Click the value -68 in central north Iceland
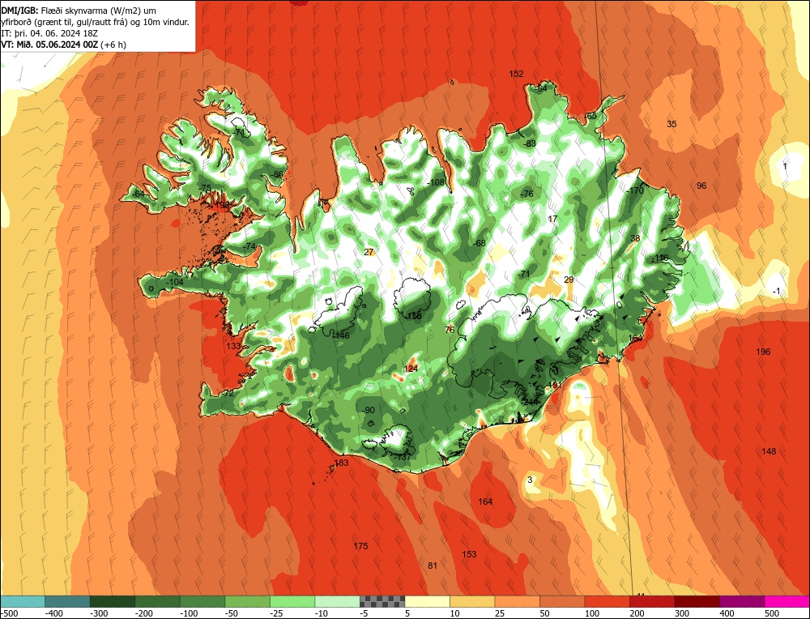Image resolution: width=810 pixels, height=619 pixels. (479, 243)
